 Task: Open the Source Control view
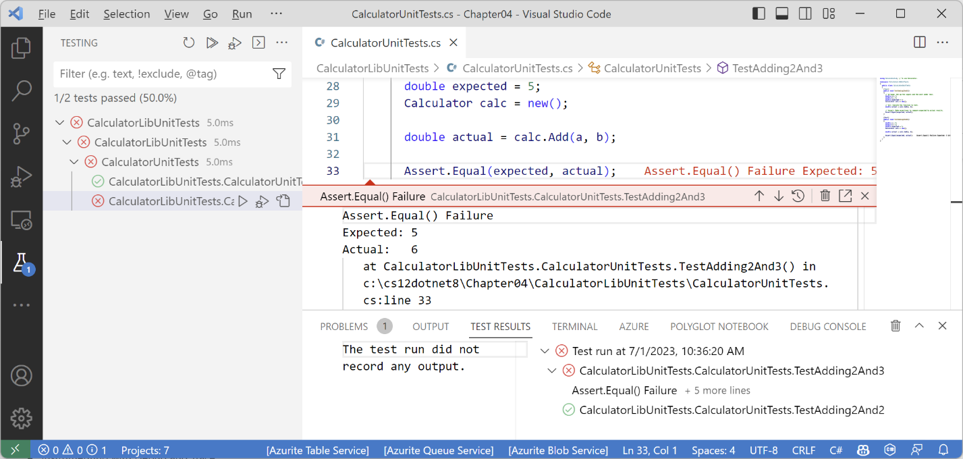click(x=22, y=134)
